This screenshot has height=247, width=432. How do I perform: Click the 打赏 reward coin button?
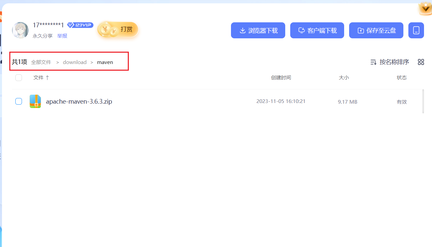point(118,30)
